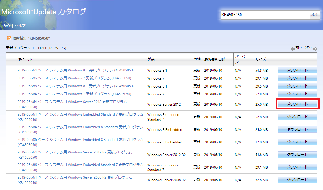
Task: Download the x64 Windows 8.1 update
Action: tap(297, 70)
